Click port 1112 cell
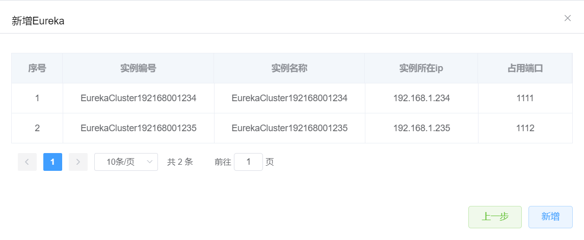 tap(525, 128)
